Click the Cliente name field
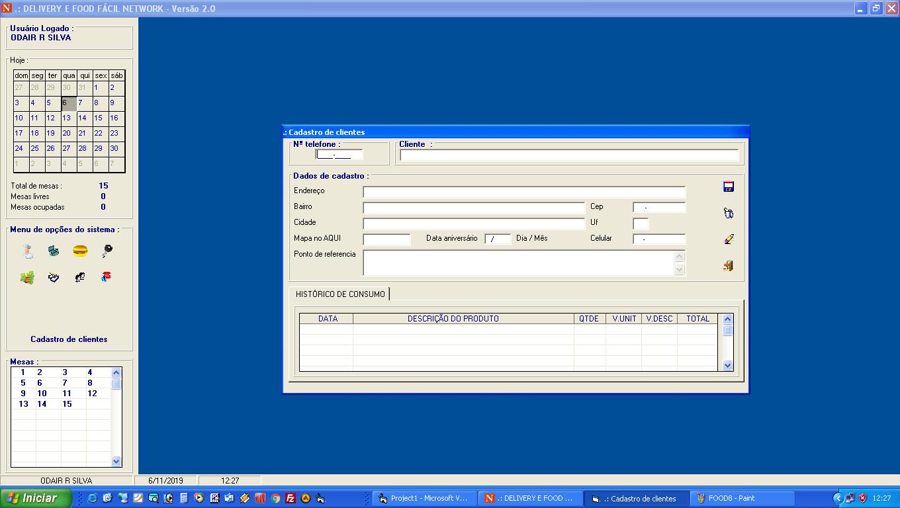Image resolution: width=900 pixels, height=508 pixels. click(568, 155)
